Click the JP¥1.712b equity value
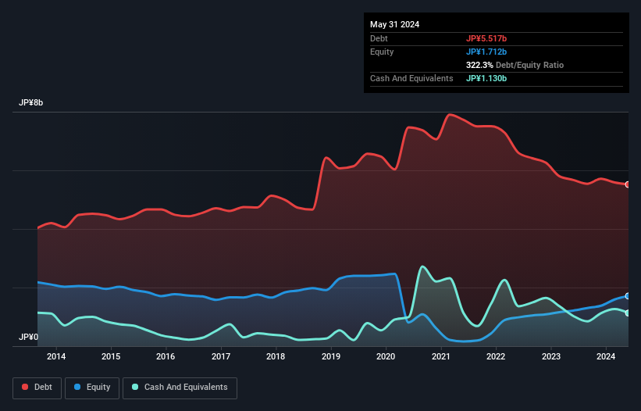The width and height of the screenshot is (641, 411). [486, 52]
